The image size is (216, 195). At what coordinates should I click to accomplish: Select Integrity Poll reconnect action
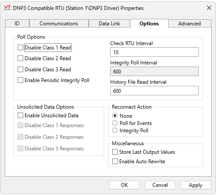pos(115,130)
